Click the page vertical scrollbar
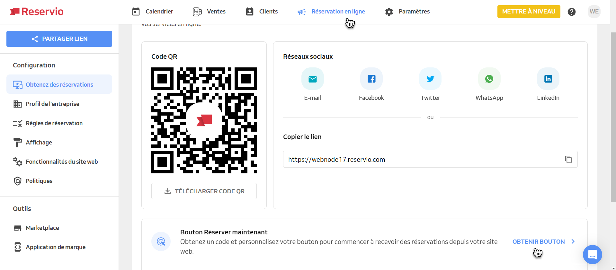616x270 pixels. click(613, 117)
